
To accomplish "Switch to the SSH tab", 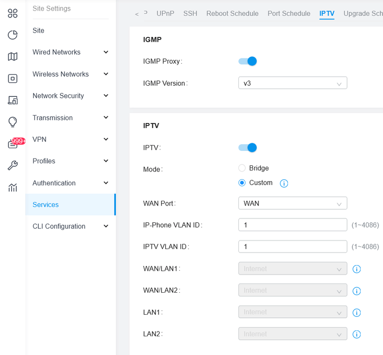I will 190,13.
